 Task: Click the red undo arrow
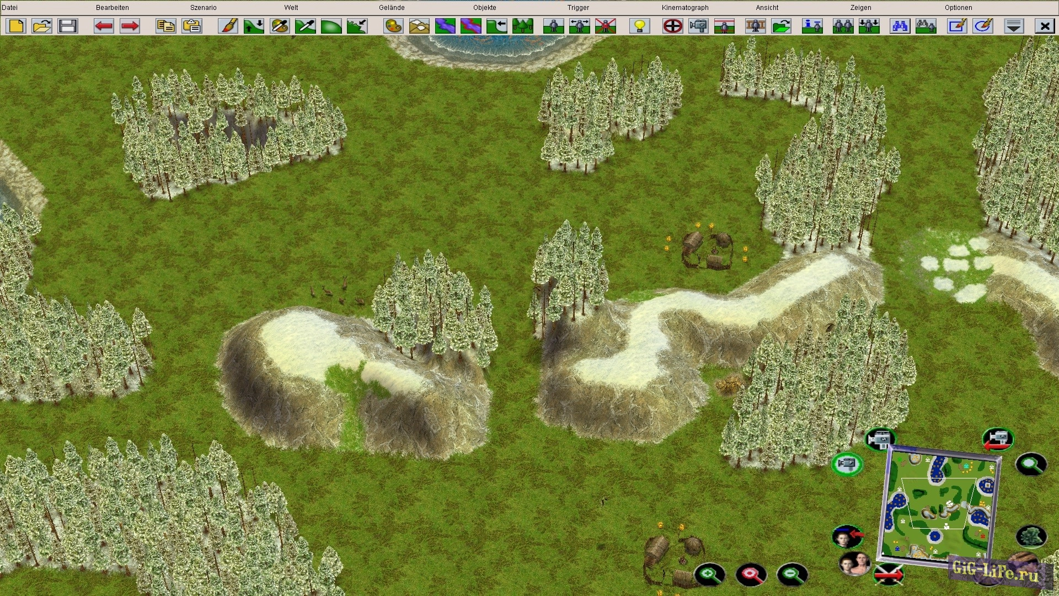104,26
